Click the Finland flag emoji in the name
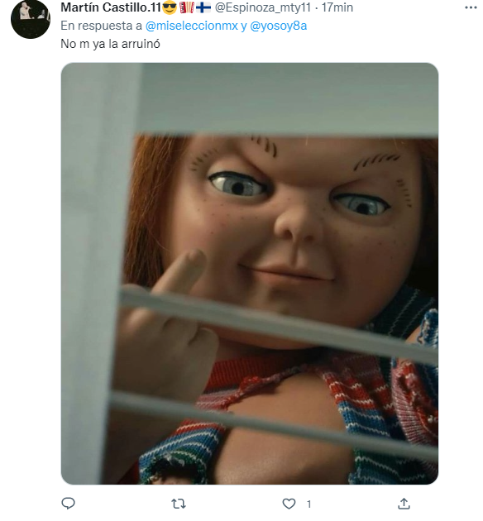The height and width of the screenshot is (521, 483). (203, 7)
